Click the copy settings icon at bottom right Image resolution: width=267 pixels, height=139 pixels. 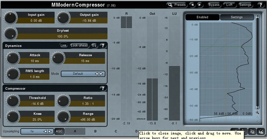(252, 131)
